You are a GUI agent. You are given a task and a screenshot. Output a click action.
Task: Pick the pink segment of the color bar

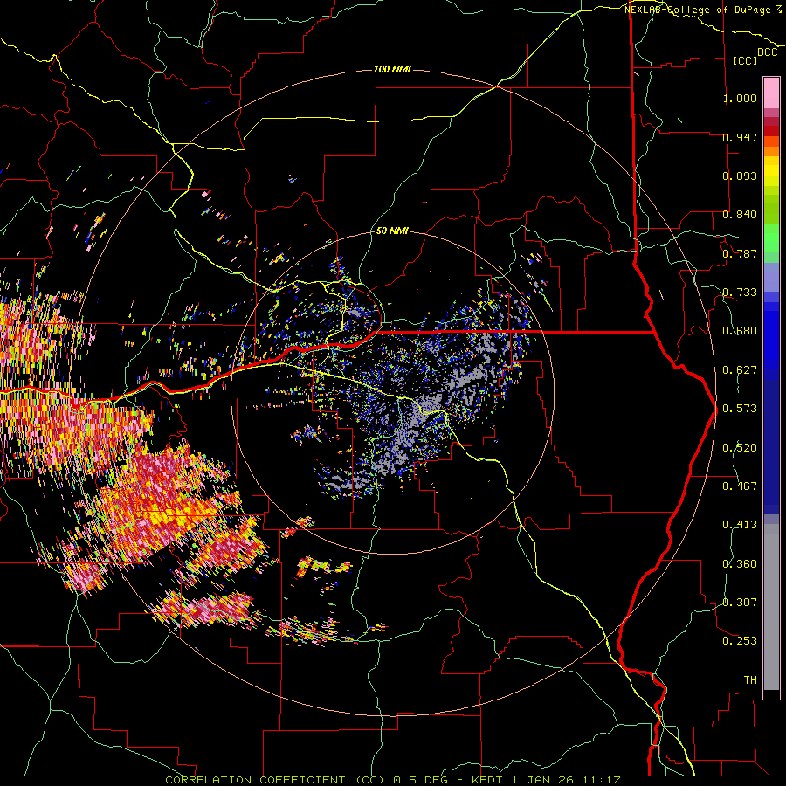pos(771,93)
